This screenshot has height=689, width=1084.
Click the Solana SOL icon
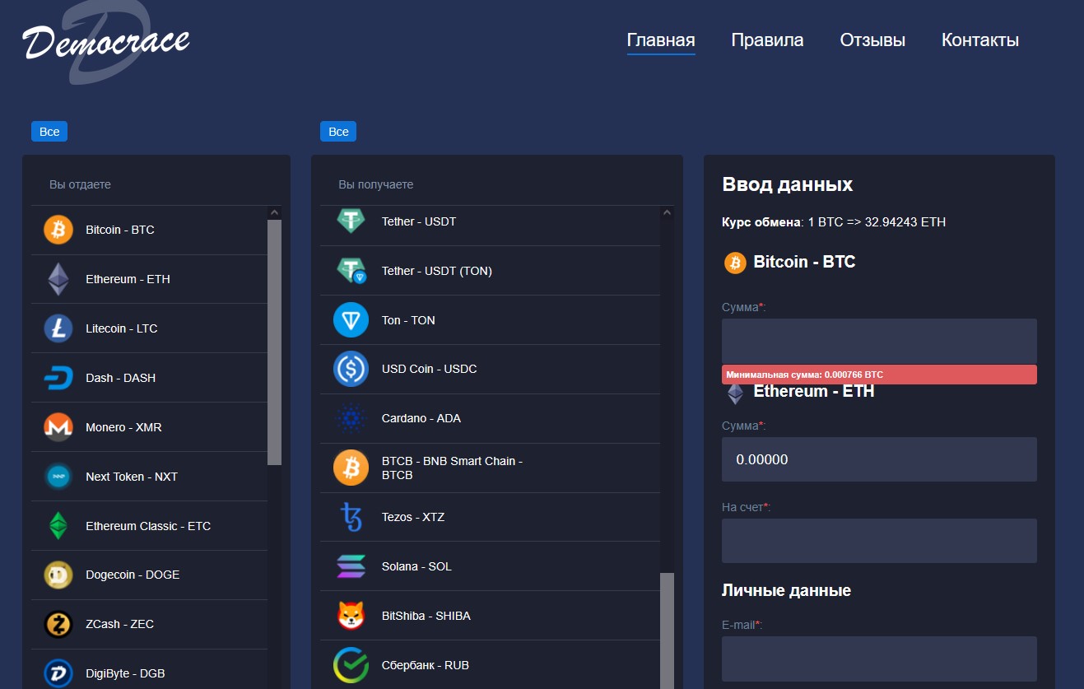tap(351, 566)
